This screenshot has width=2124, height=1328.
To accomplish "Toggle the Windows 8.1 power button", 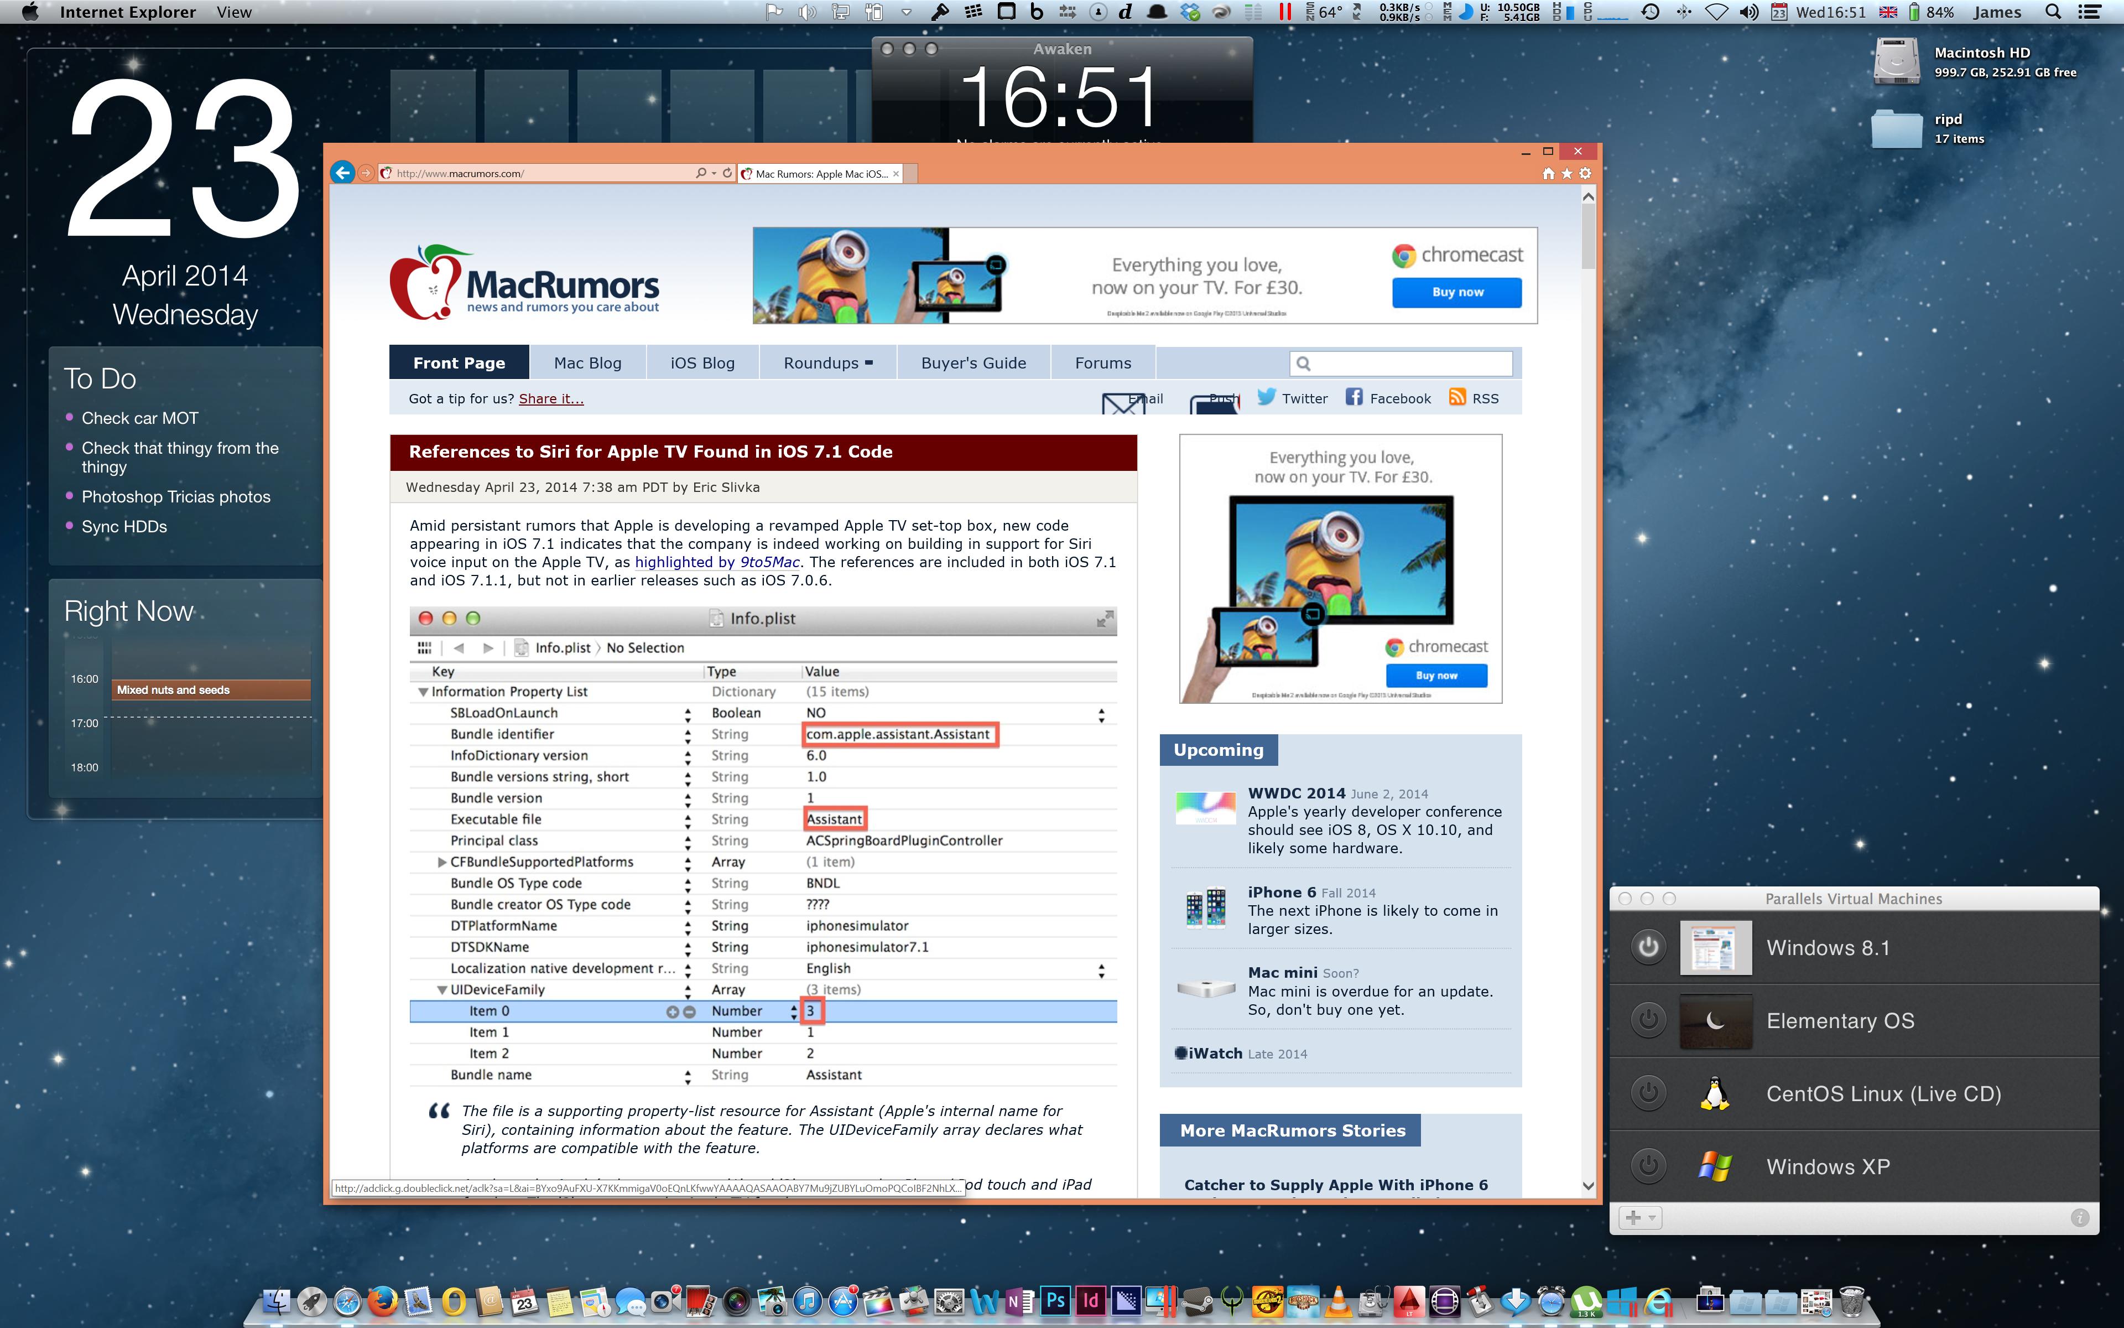I will pos(1648,948).
